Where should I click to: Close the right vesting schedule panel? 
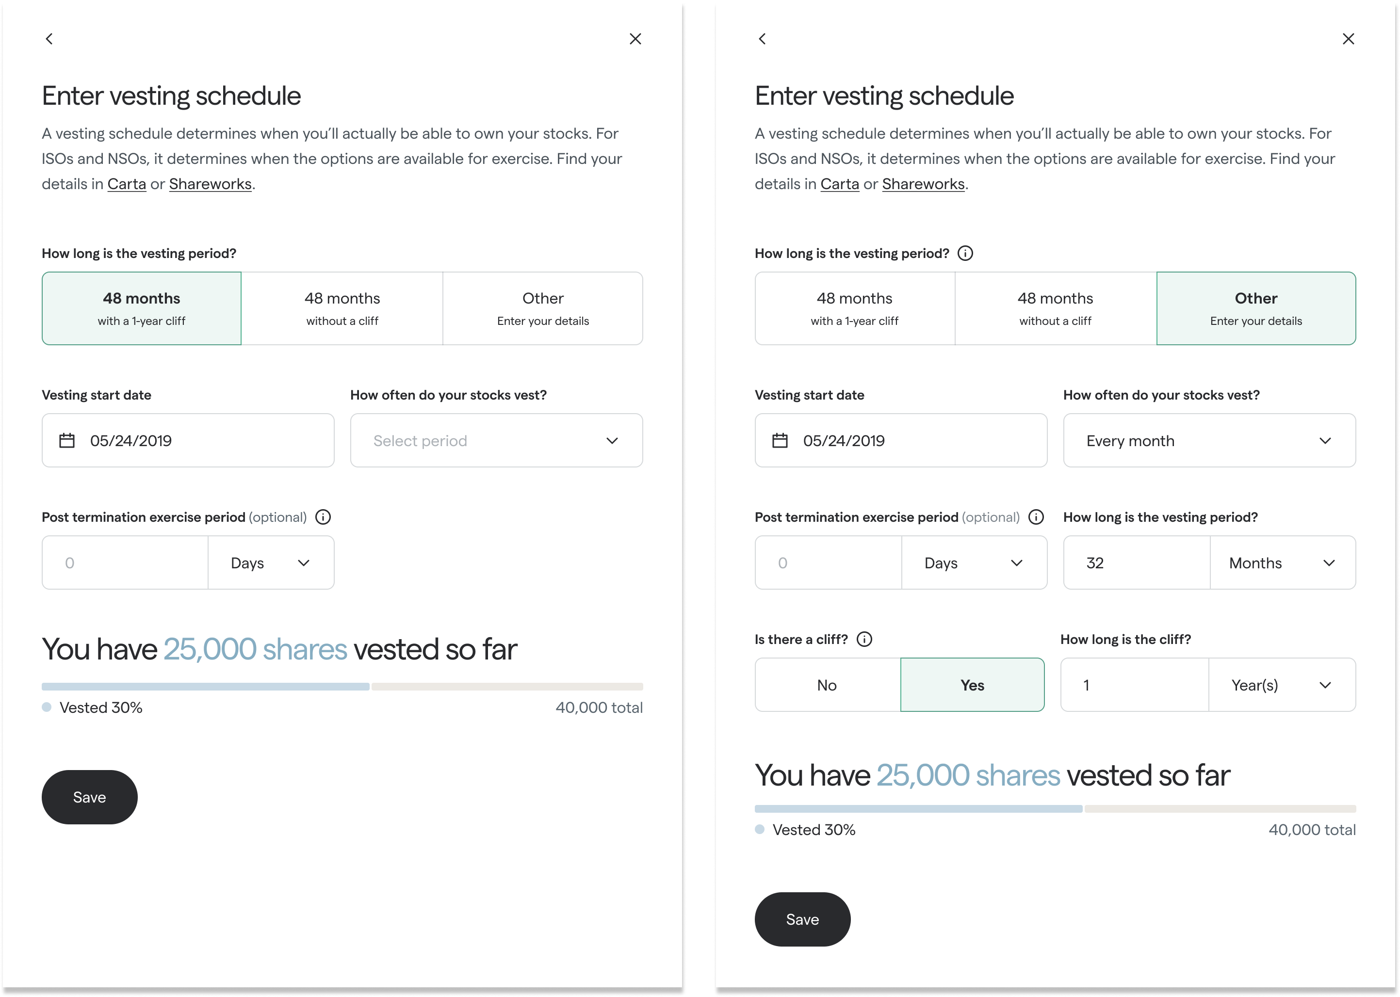[1349, 39]
